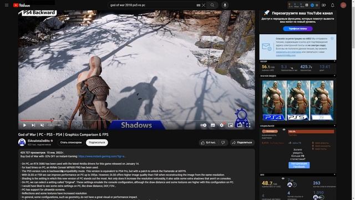Open ElAnalistaDeBits channel avatar
Image resolution: width=355 pixels, height=200 pixels.
pyautogui.click(x=22, y=142)
